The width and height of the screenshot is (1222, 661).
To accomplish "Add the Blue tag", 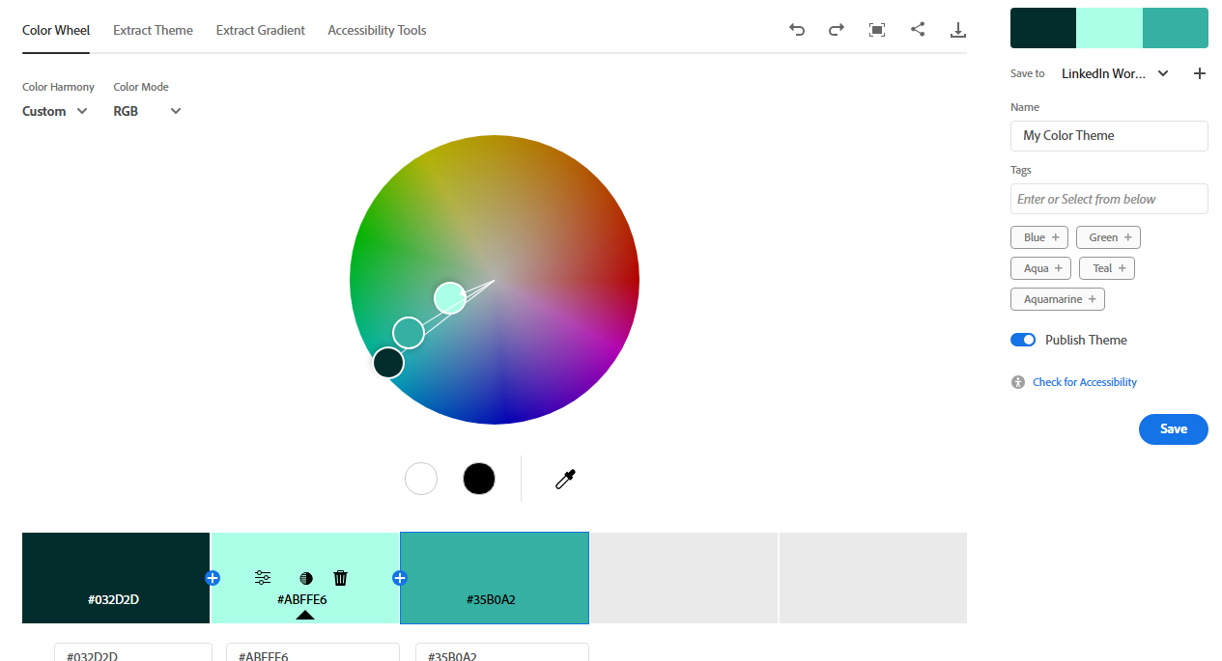I will tap(1041, 237).
